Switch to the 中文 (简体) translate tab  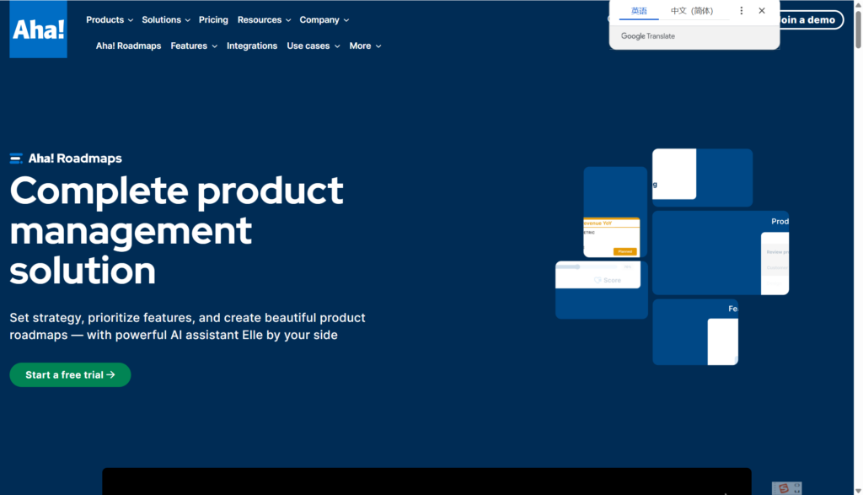691,11
